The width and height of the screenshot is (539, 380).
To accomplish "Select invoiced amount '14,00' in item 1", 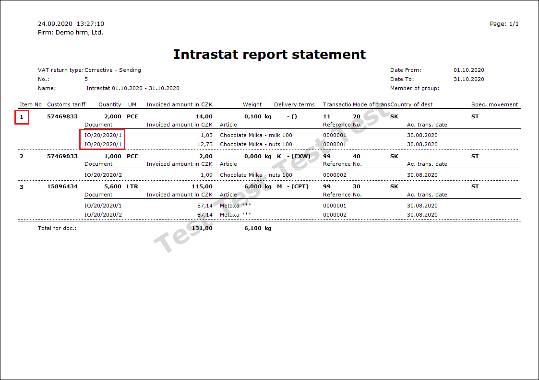I will pos(204,116).
